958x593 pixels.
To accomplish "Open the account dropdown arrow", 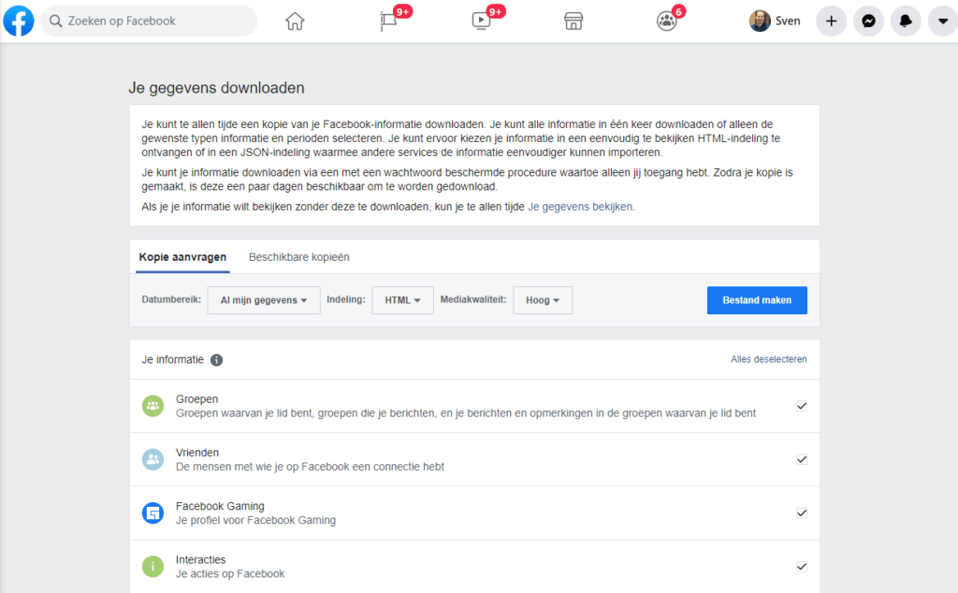I will coord(943,21).
